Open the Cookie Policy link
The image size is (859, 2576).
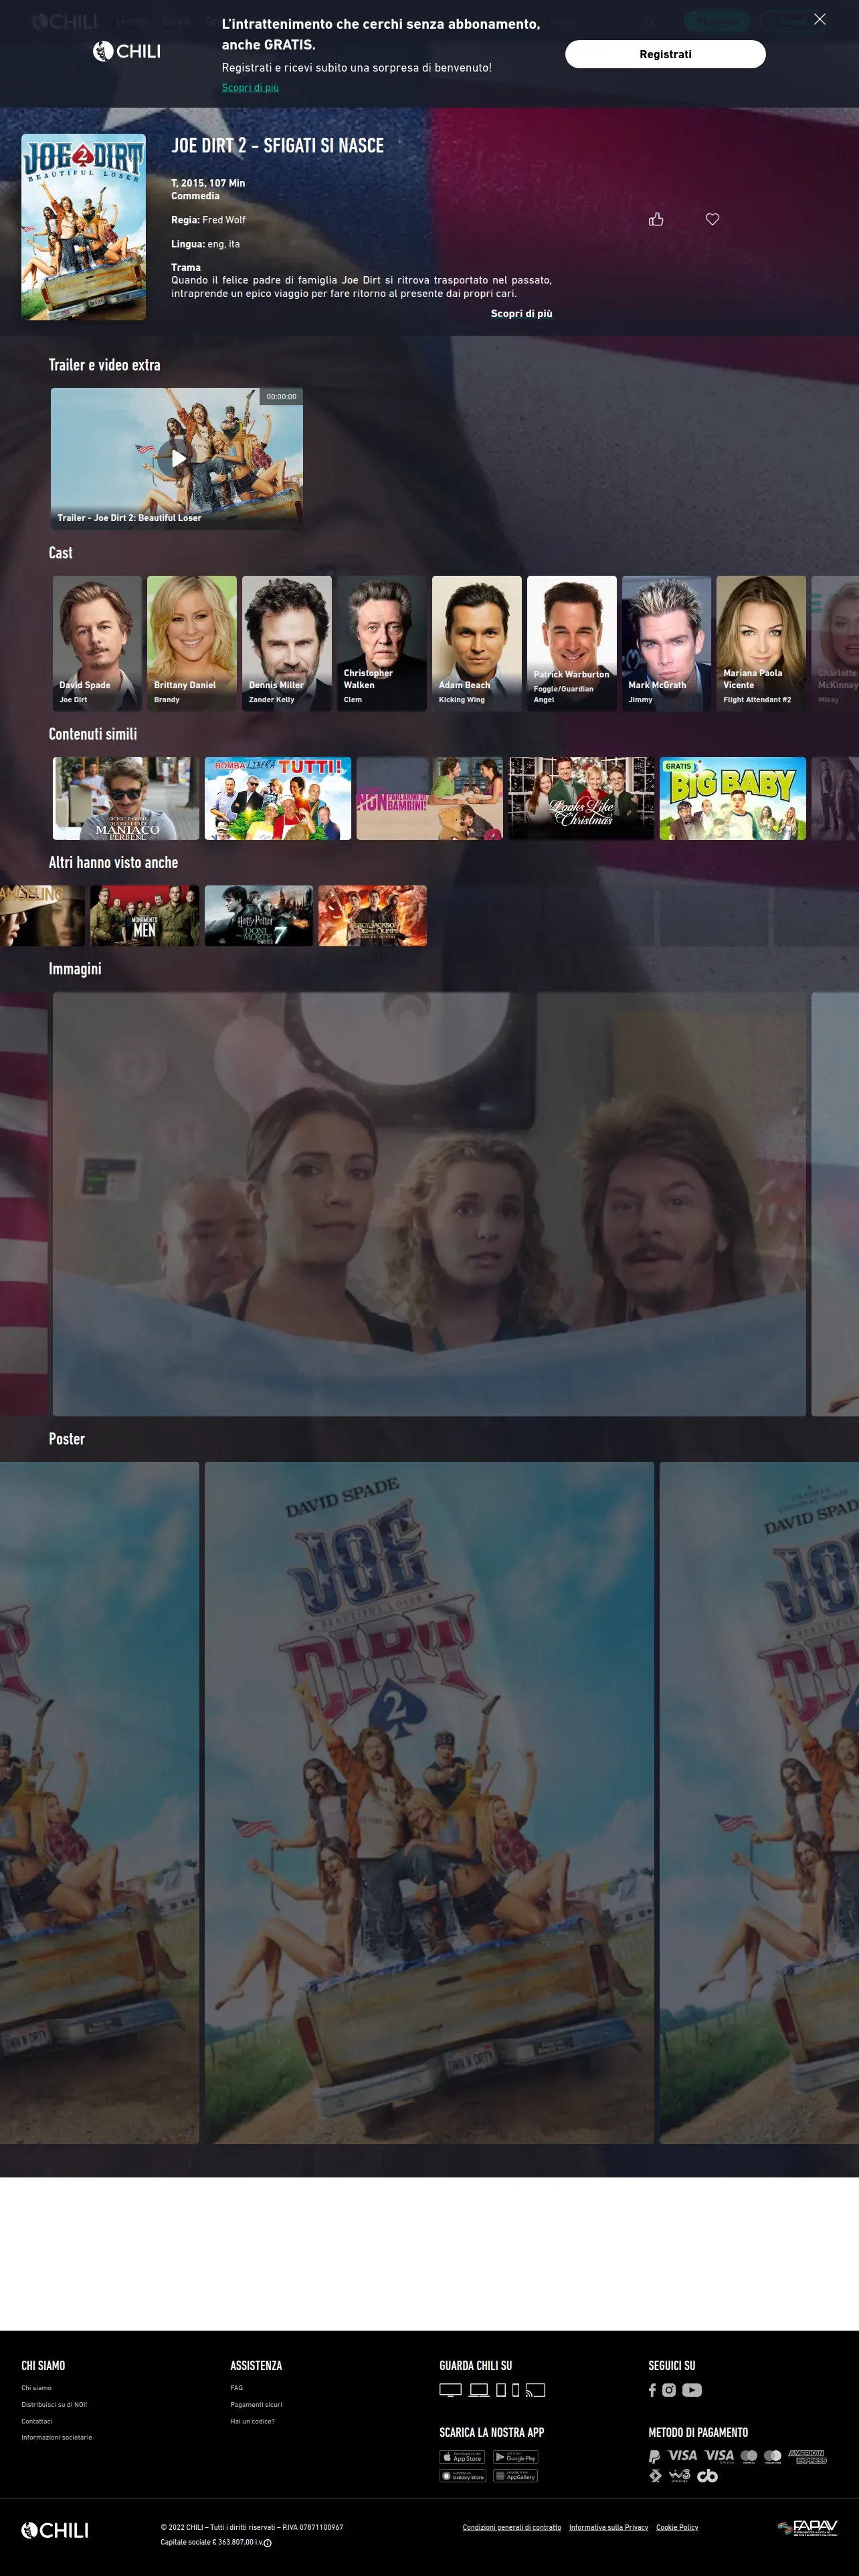click(677, 2527)
